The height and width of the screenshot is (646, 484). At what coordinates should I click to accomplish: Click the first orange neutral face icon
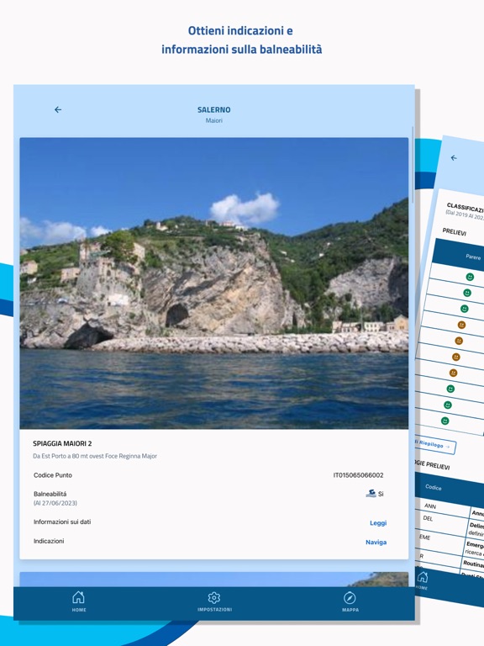[x=462, y=325]
